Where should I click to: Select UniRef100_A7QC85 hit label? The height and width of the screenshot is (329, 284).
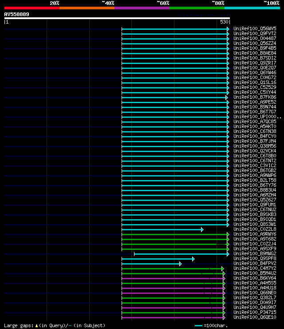pos(255,122)
